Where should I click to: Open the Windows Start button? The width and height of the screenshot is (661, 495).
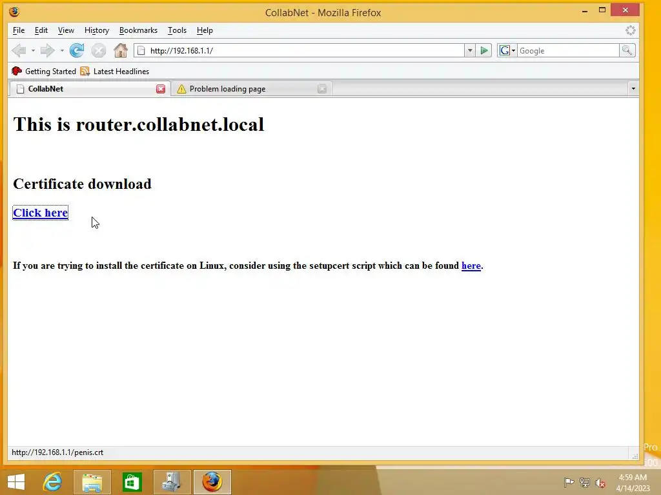click(16, 482)
